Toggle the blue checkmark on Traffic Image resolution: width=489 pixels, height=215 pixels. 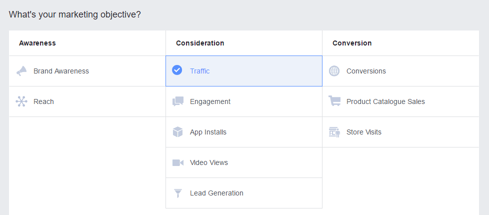177,70
